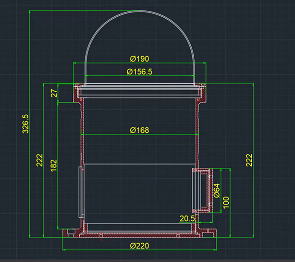Select the Ø220 base diameter text

click(140, 245)
